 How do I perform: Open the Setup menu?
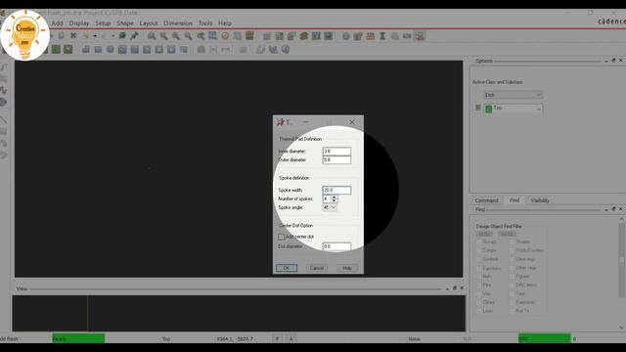103,23
